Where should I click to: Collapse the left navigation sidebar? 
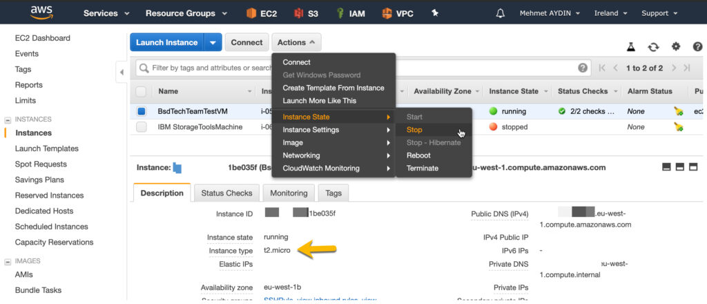[122, 72]
